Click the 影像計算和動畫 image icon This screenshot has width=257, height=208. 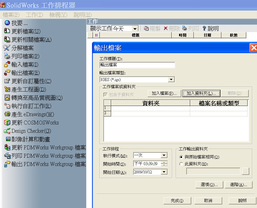[x=8, y=139]
